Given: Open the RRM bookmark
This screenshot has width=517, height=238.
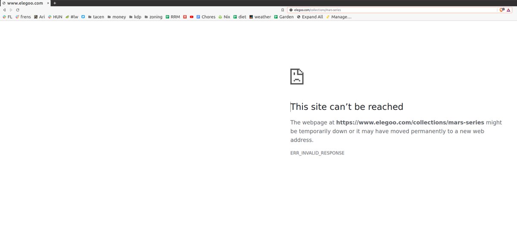Looking at the screenshot, I should click(173, 17).
